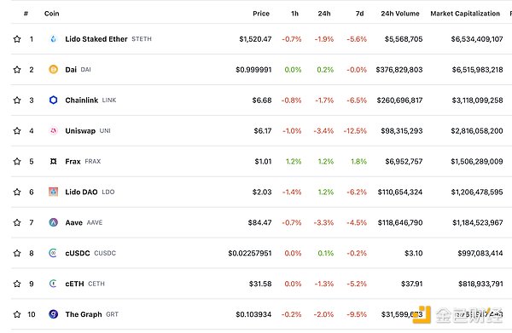Click the Lido DAO logo icon
Viewport: 512px width, 333px height.
coord(53,192)
